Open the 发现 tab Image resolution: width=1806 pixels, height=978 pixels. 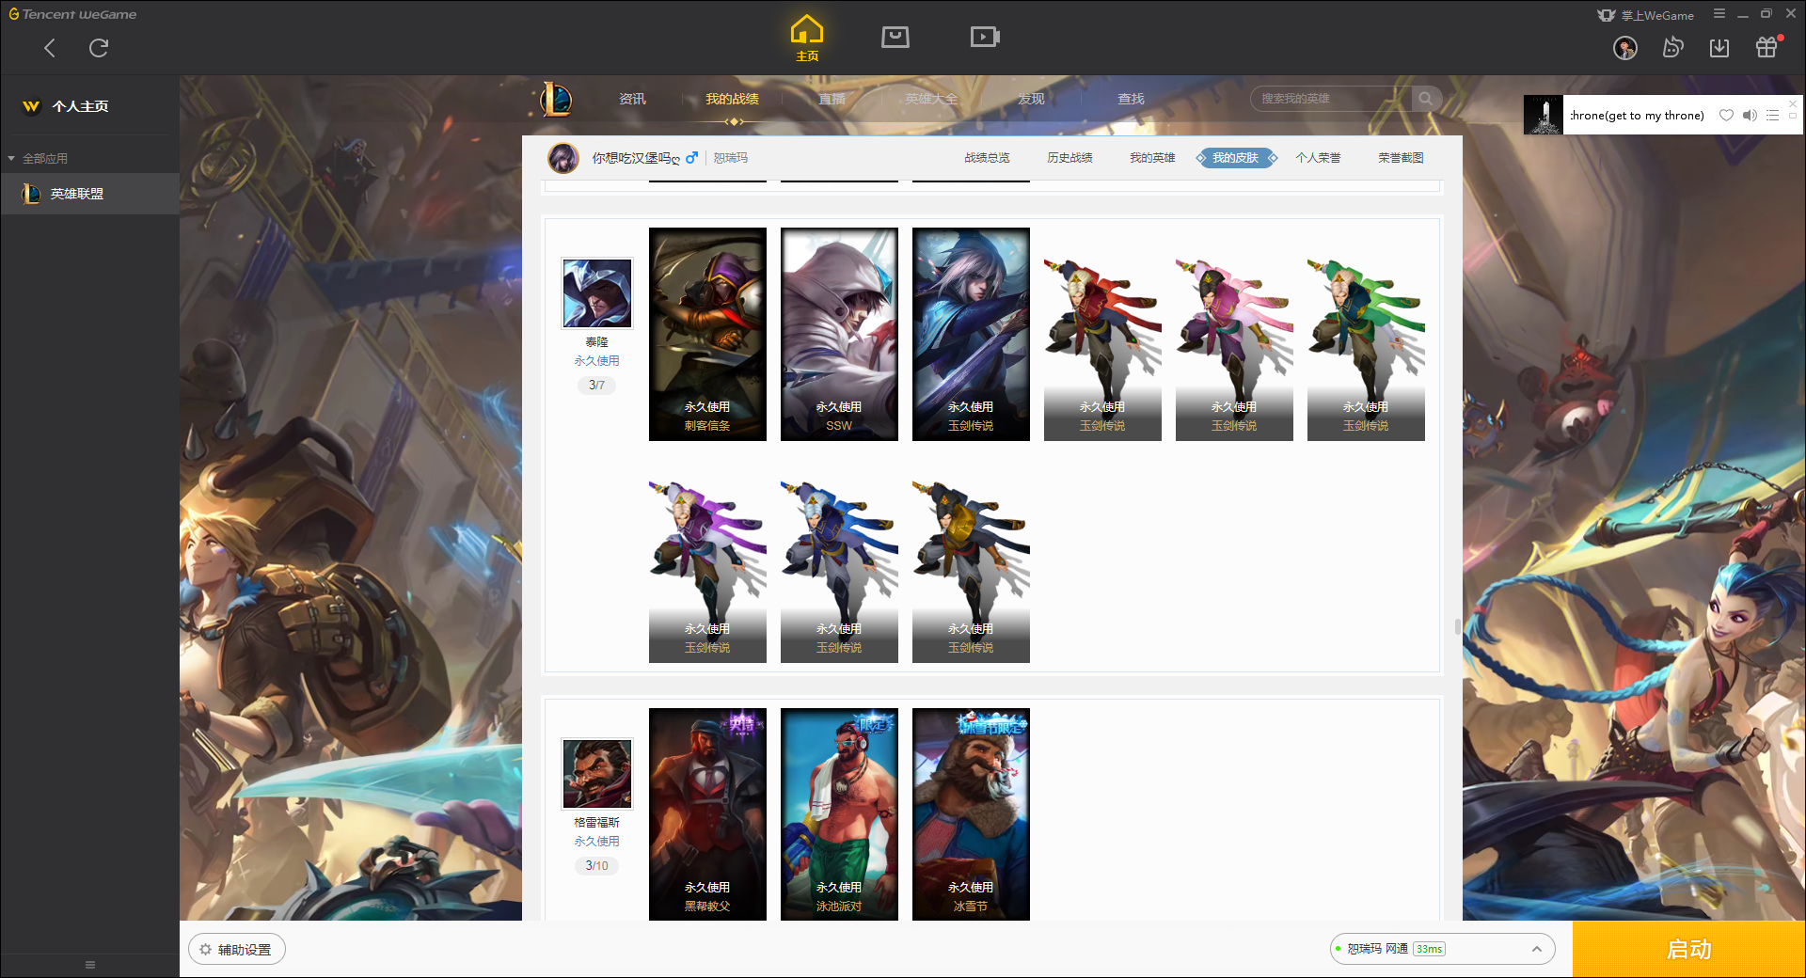1031,99
